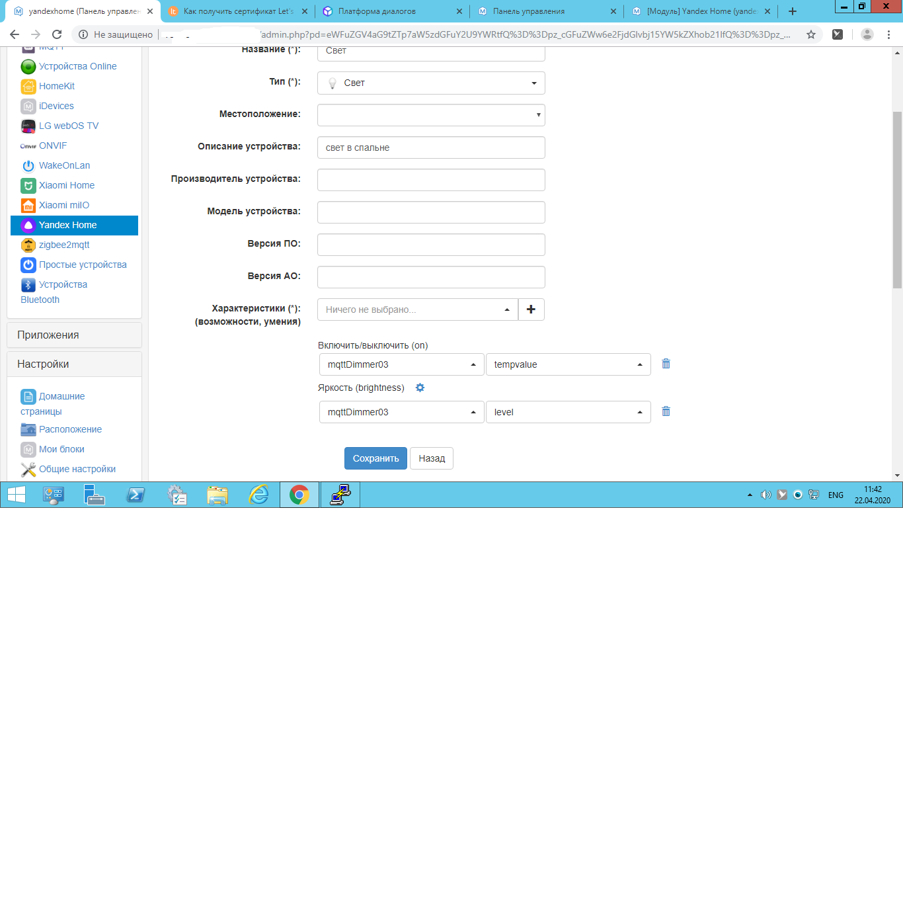Image resolution: width=903 pixels, height=910 pixels.
Task: Expand the Тип dropdown
Action: 431,83
